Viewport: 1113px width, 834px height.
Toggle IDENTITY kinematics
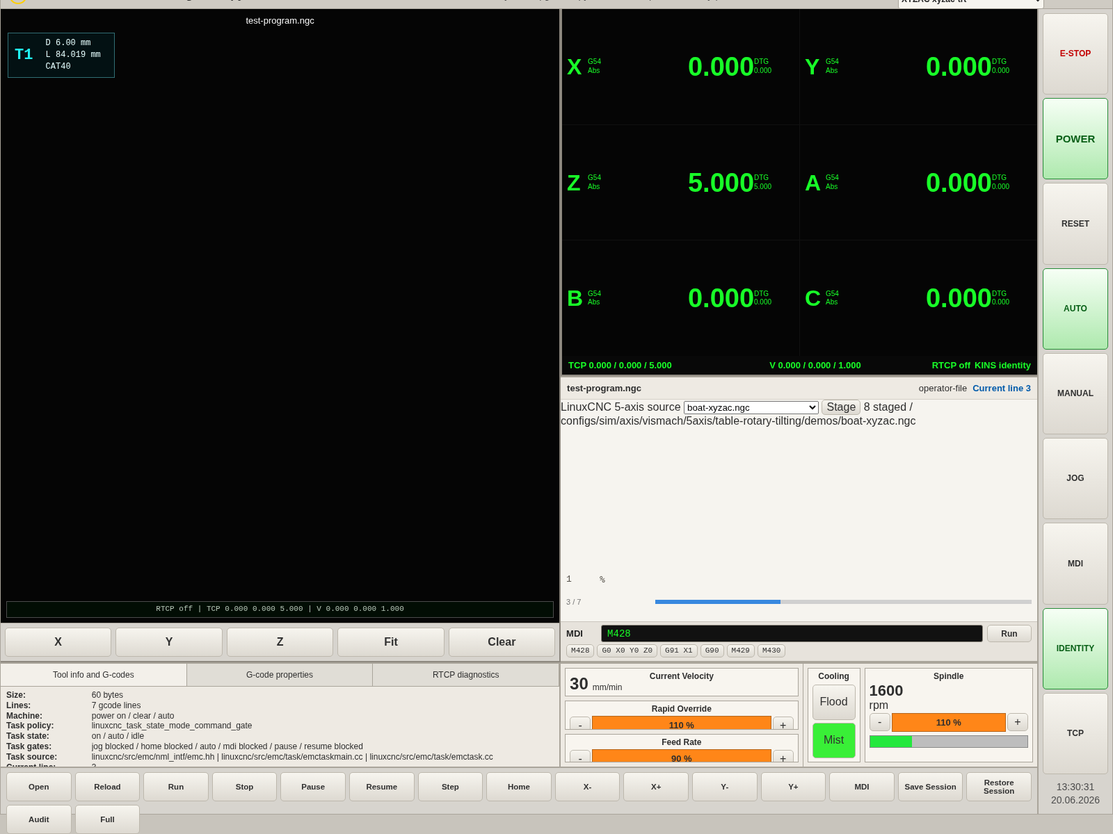click(1075, 648)
